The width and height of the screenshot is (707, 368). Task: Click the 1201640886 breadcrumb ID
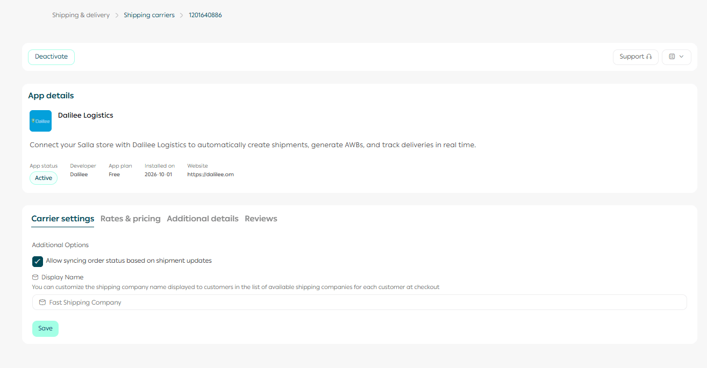click(205, 15)
